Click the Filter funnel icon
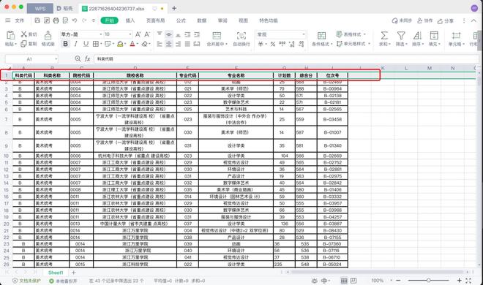Screen dimensions: 483x285 pos(401,35)
